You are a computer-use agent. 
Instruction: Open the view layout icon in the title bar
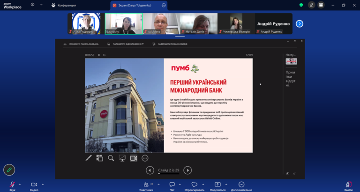coord(321,5)
